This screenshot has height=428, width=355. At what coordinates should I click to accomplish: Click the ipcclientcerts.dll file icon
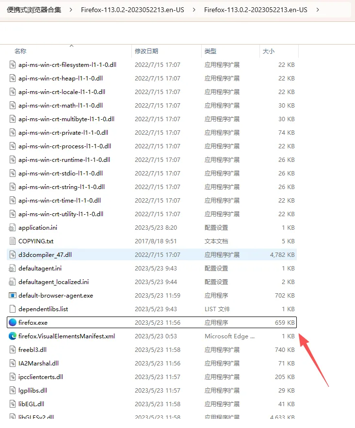click(x=13, y=377)
